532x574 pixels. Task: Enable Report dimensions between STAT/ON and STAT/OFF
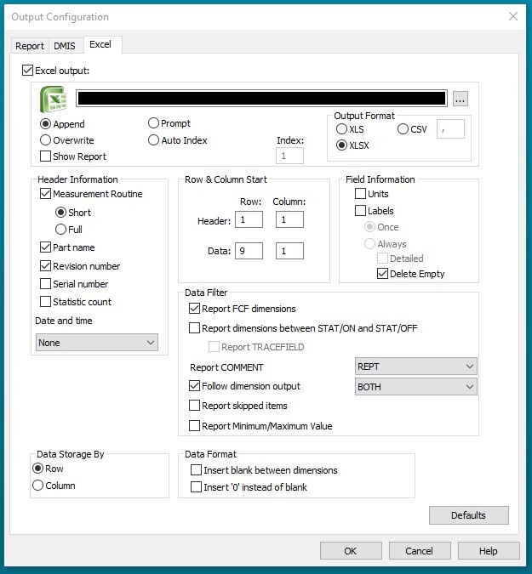tap(194, 328)
